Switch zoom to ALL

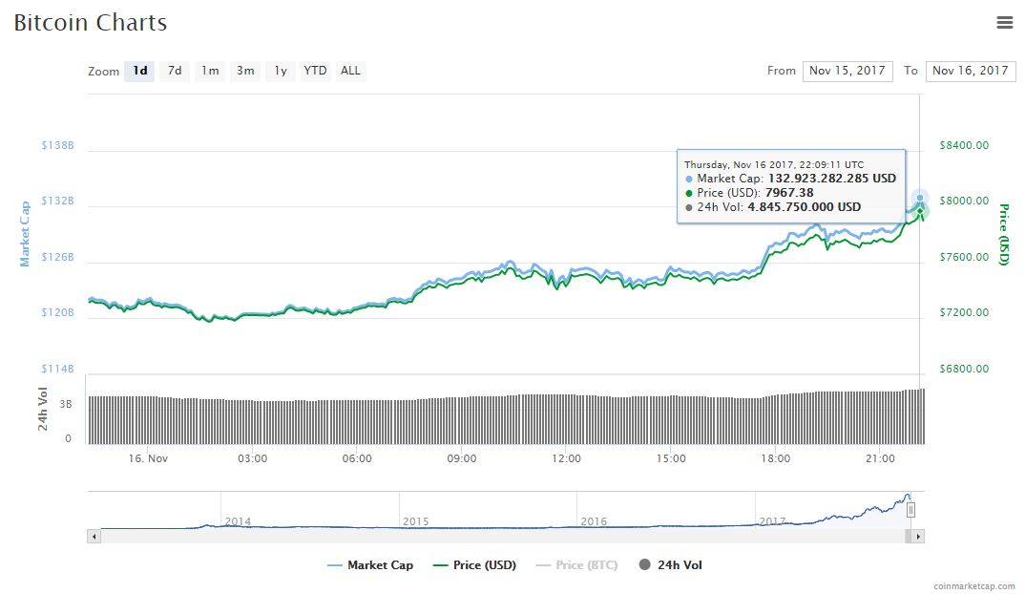(350, 71)
